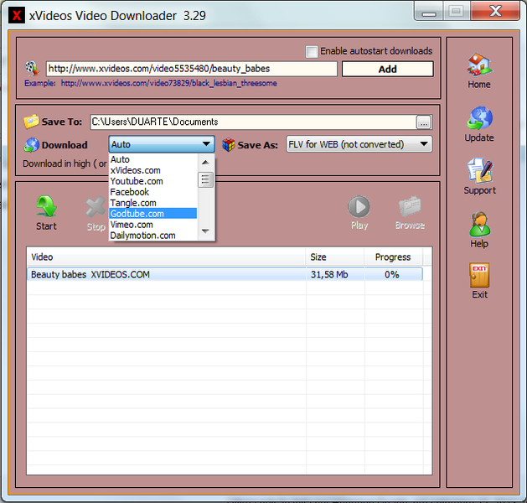Screen dimensions: 527x503
Task: Click the browse ellipsis button for Save To
Action: (x=423, y=122)
